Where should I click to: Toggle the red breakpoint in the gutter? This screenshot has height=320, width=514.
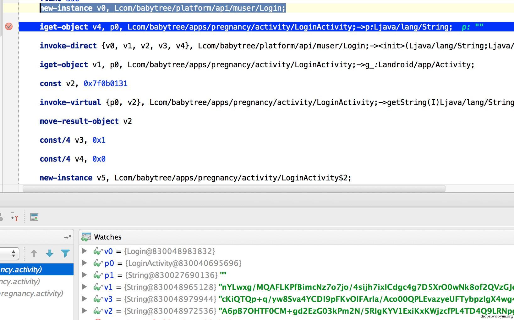[9, 27]
